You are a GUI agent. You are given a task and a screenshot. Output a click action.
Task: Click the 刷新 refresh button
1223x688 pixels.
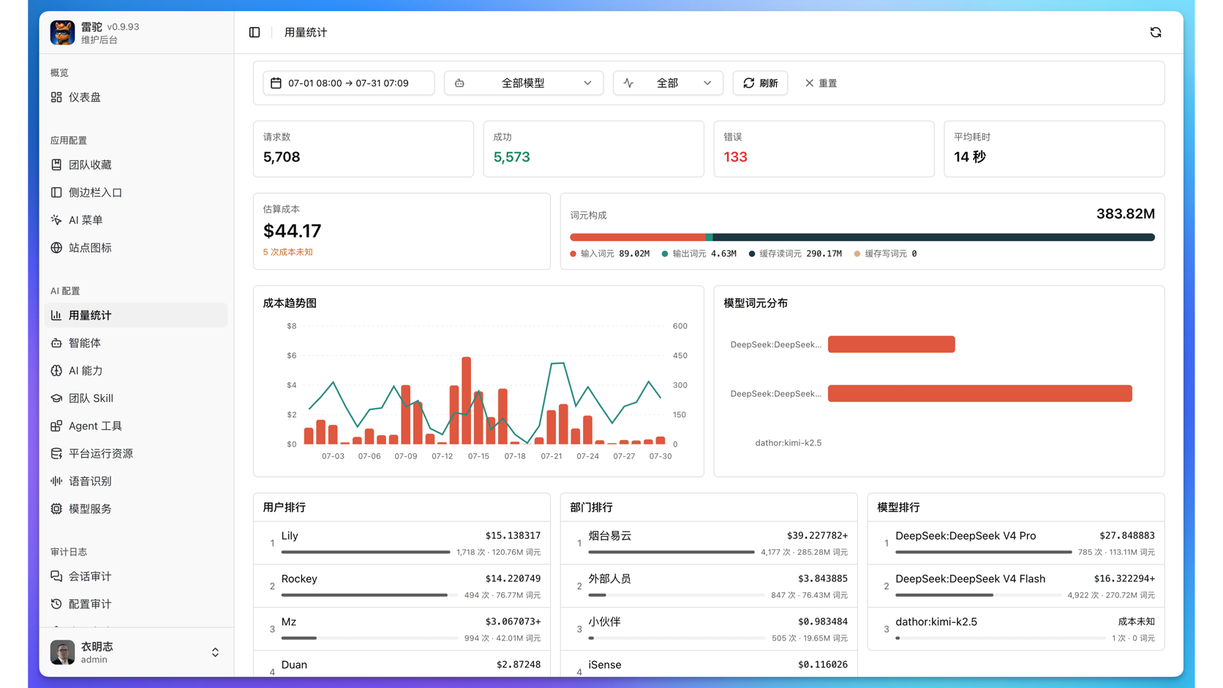point(761,83)
